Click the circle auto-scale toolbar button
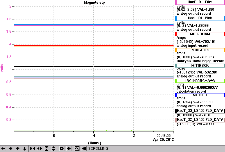This screenshot has height=152, width=225. (x=62, y=149)
